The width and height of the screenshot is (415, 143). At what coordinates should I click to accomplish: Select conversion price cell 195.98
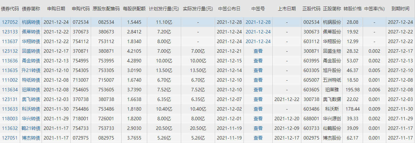353,90
